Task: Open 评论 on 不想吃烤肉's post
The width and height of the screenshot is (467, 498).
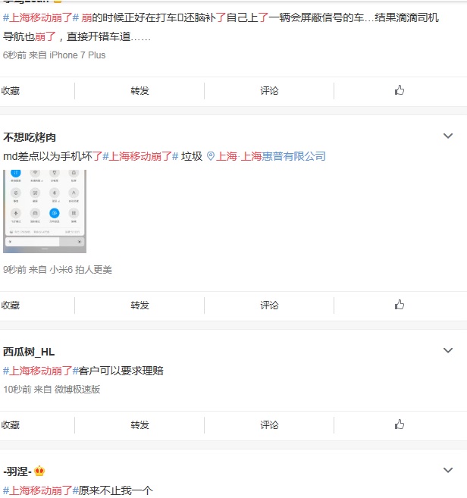Action: [x=269, y=305]
